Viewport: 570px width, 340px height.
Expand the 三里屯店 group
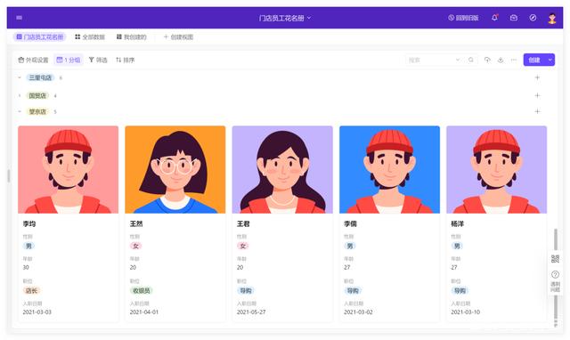(20, 77)
